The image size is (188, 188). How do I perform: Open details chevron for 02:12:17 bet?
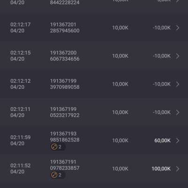point(178,28)
